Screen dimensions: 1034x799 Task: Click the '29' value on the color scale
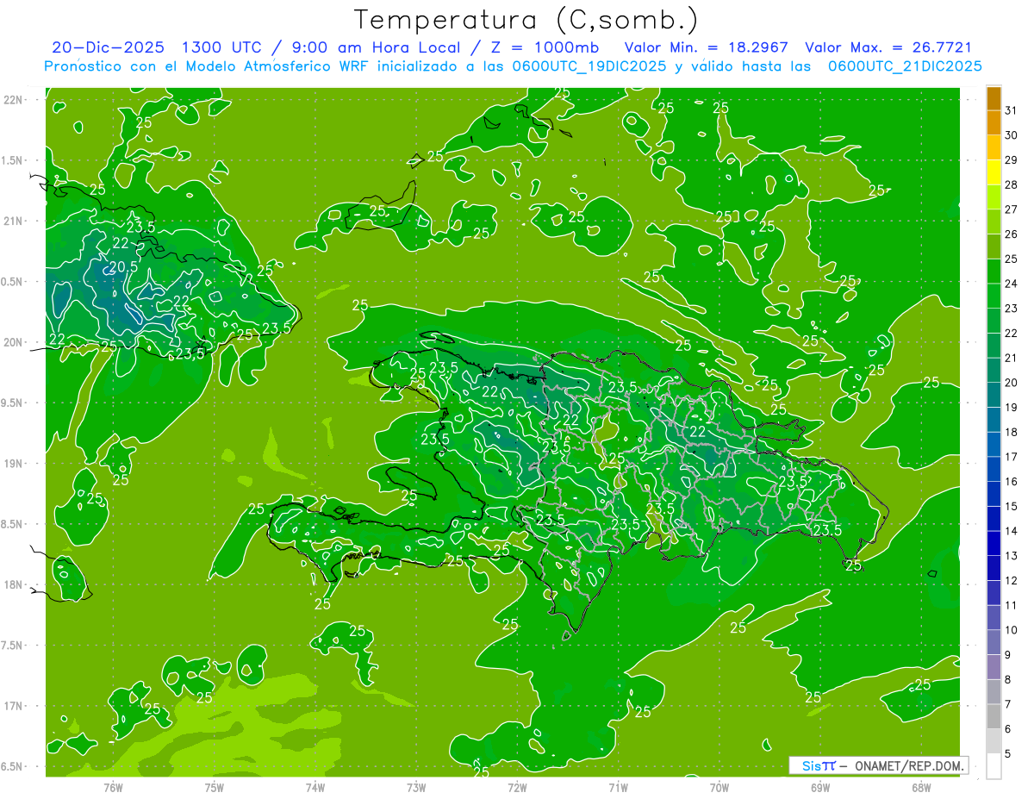tap(1011, 159)
